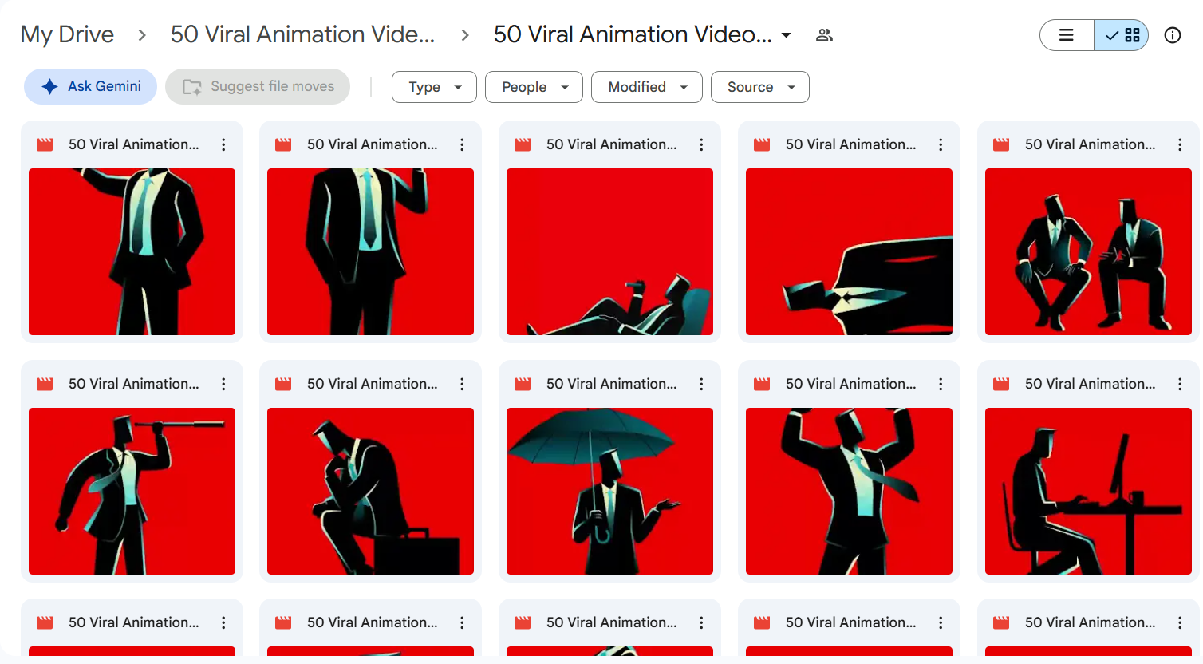Open more actions for the two seated men video
The image size is (1203, 664).
(1180, 144)
